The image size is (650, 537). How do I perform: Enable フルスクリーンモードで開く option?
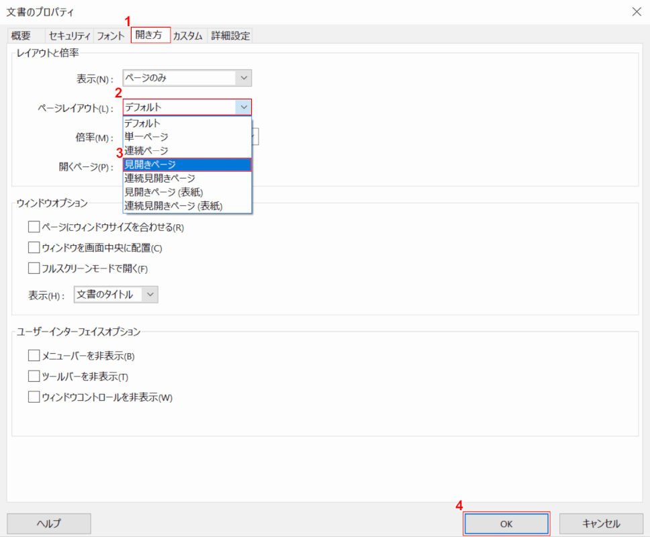tap(34, 268)
